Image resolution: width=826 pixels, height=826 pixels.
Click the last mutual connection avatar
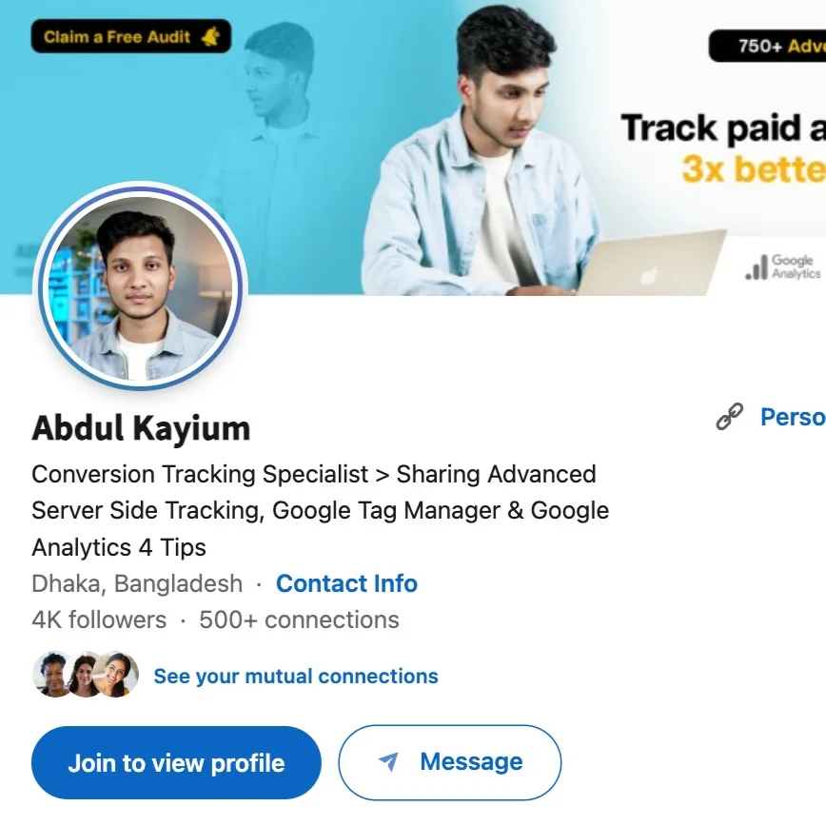(116, 675)
